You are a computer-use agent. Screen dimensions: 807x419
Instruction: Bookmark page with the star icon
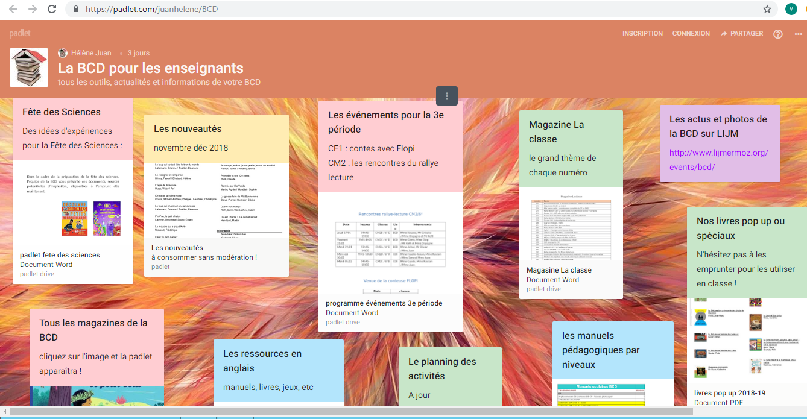(x=767, y=9)
